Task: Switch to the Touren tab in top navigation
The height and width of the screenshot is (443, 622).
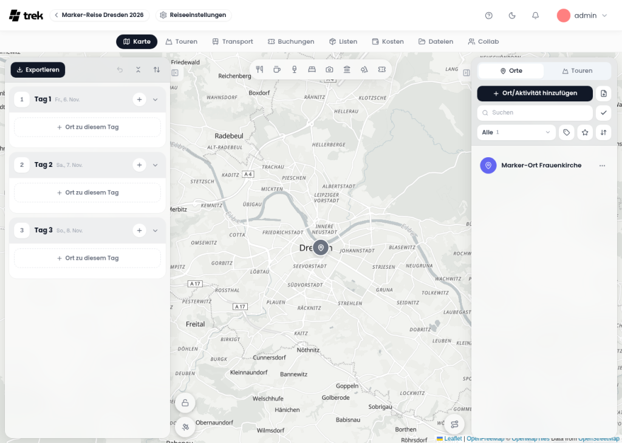Action: click(x=182, y=42)
